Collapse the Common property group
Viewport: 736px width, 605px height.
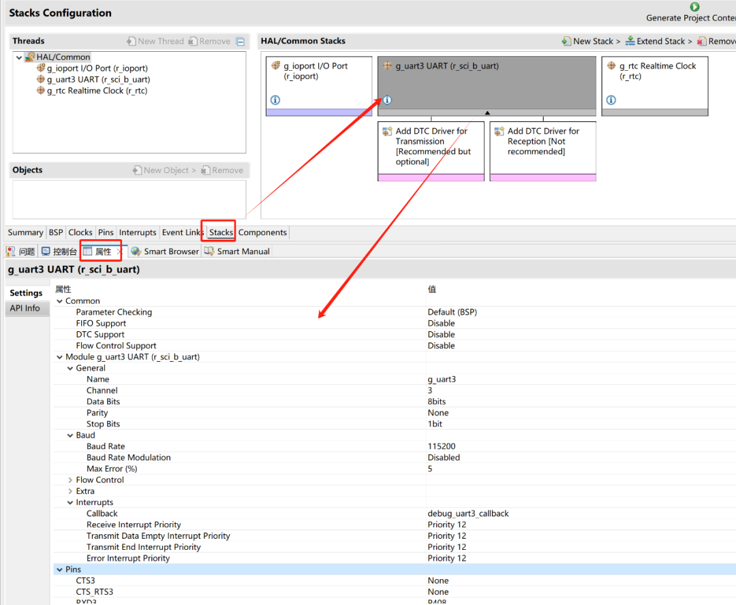click(59, 301)
